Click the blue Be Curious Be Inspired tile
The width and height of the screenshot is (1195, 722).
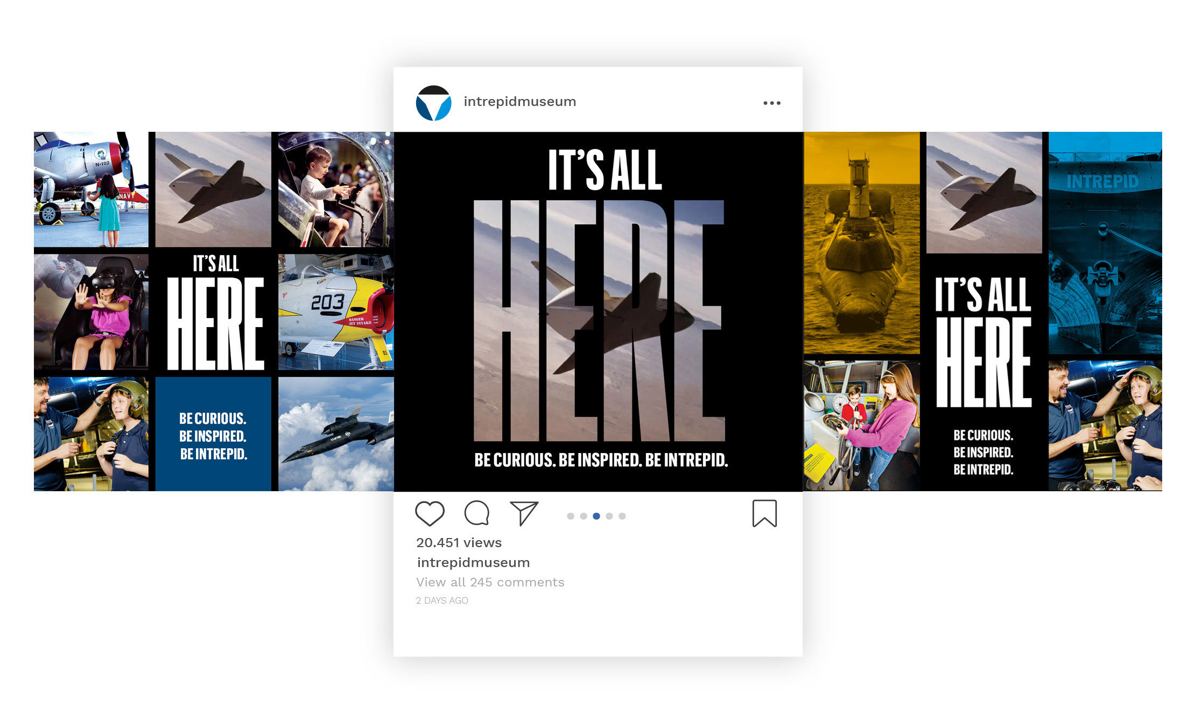[x=213, y=434]
